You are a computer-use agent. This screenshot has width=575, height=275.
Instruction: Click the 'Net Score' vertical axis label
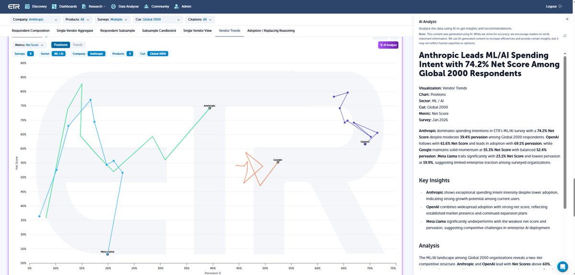(x=16, y=163)
